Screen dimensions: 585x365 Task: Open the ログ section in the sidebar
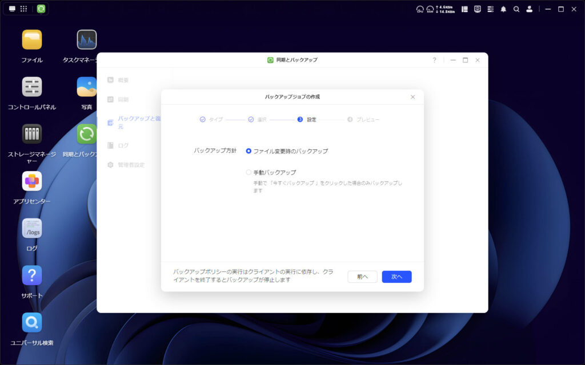[x=123, y=145]
